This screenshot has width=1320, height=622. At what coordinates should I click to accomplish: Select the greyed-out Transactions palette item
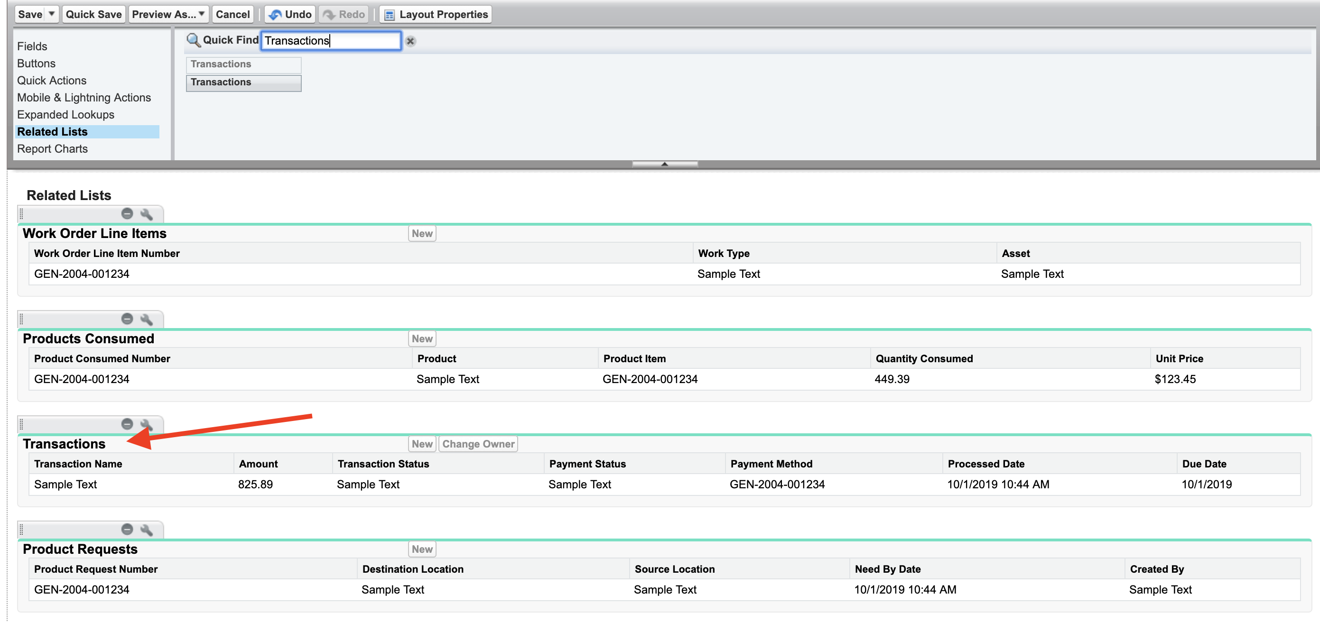pyautogui.click(x=243, y=64)
